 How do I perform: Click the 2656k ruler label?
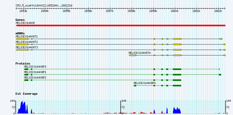click(88, 11)
